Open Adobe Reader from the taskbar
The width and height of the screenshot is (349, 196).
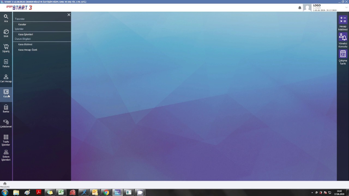click(38, 192)
